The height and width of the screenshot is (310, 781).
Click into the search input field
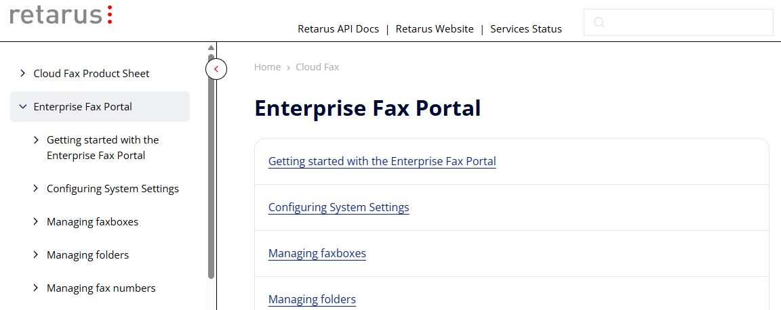pyautogui.click(x=679, y=22)
